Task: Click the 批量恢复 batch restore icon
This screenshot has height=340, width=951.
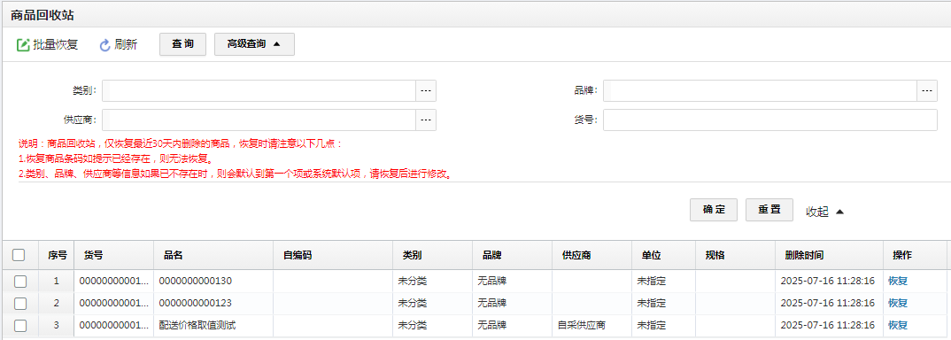Action: pos(23,45)
